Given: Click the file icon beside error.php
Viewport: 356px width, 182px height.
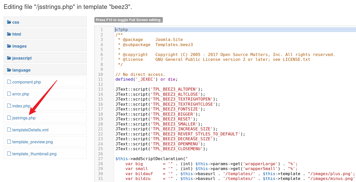Looking at the screenshot, I should (9, 94).
